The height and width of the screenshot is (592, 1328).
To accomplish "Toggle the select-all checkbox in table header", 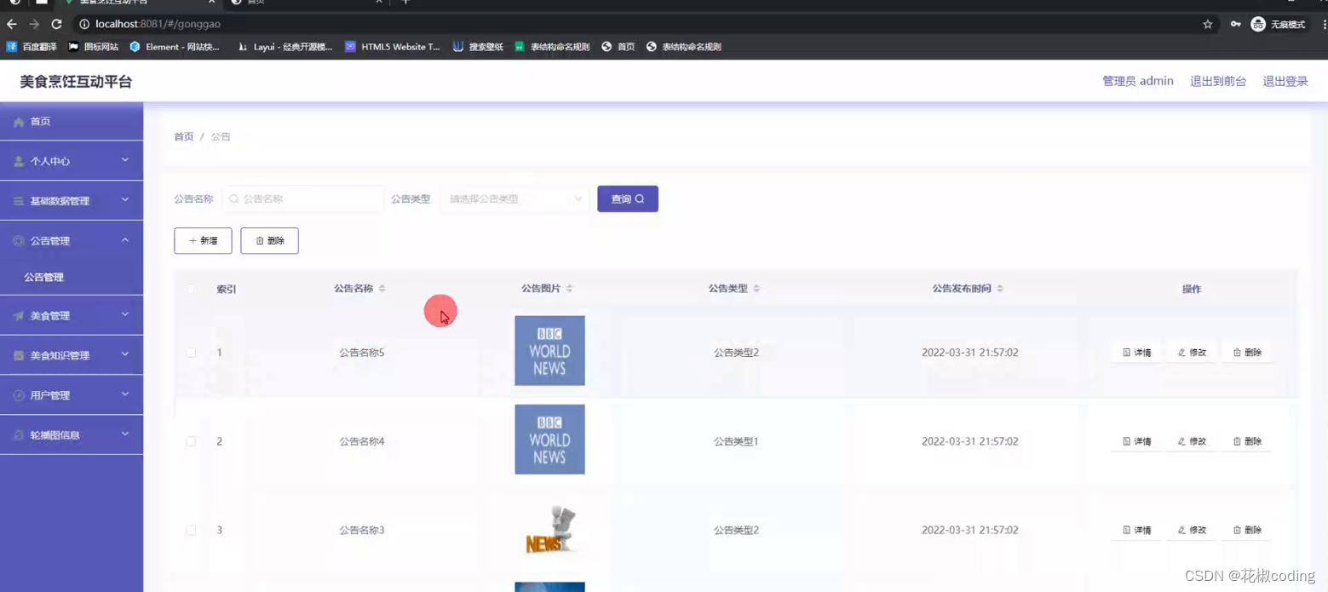I will point(191,290).
